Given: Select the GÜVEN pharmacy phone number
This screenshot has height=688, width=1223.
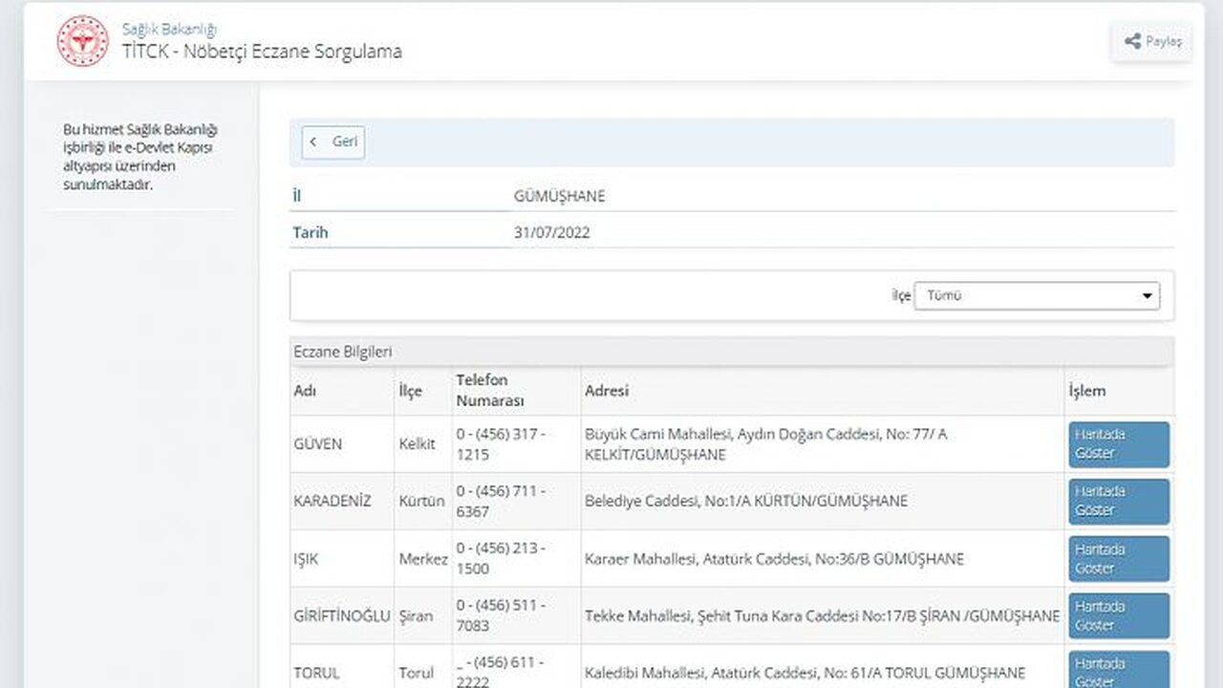Looking at the screenshot, I should coord(501,444).
